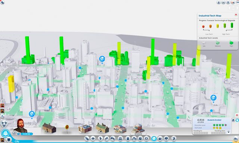
Task: Expand the students panel arrow button
Action: [228, 132]
